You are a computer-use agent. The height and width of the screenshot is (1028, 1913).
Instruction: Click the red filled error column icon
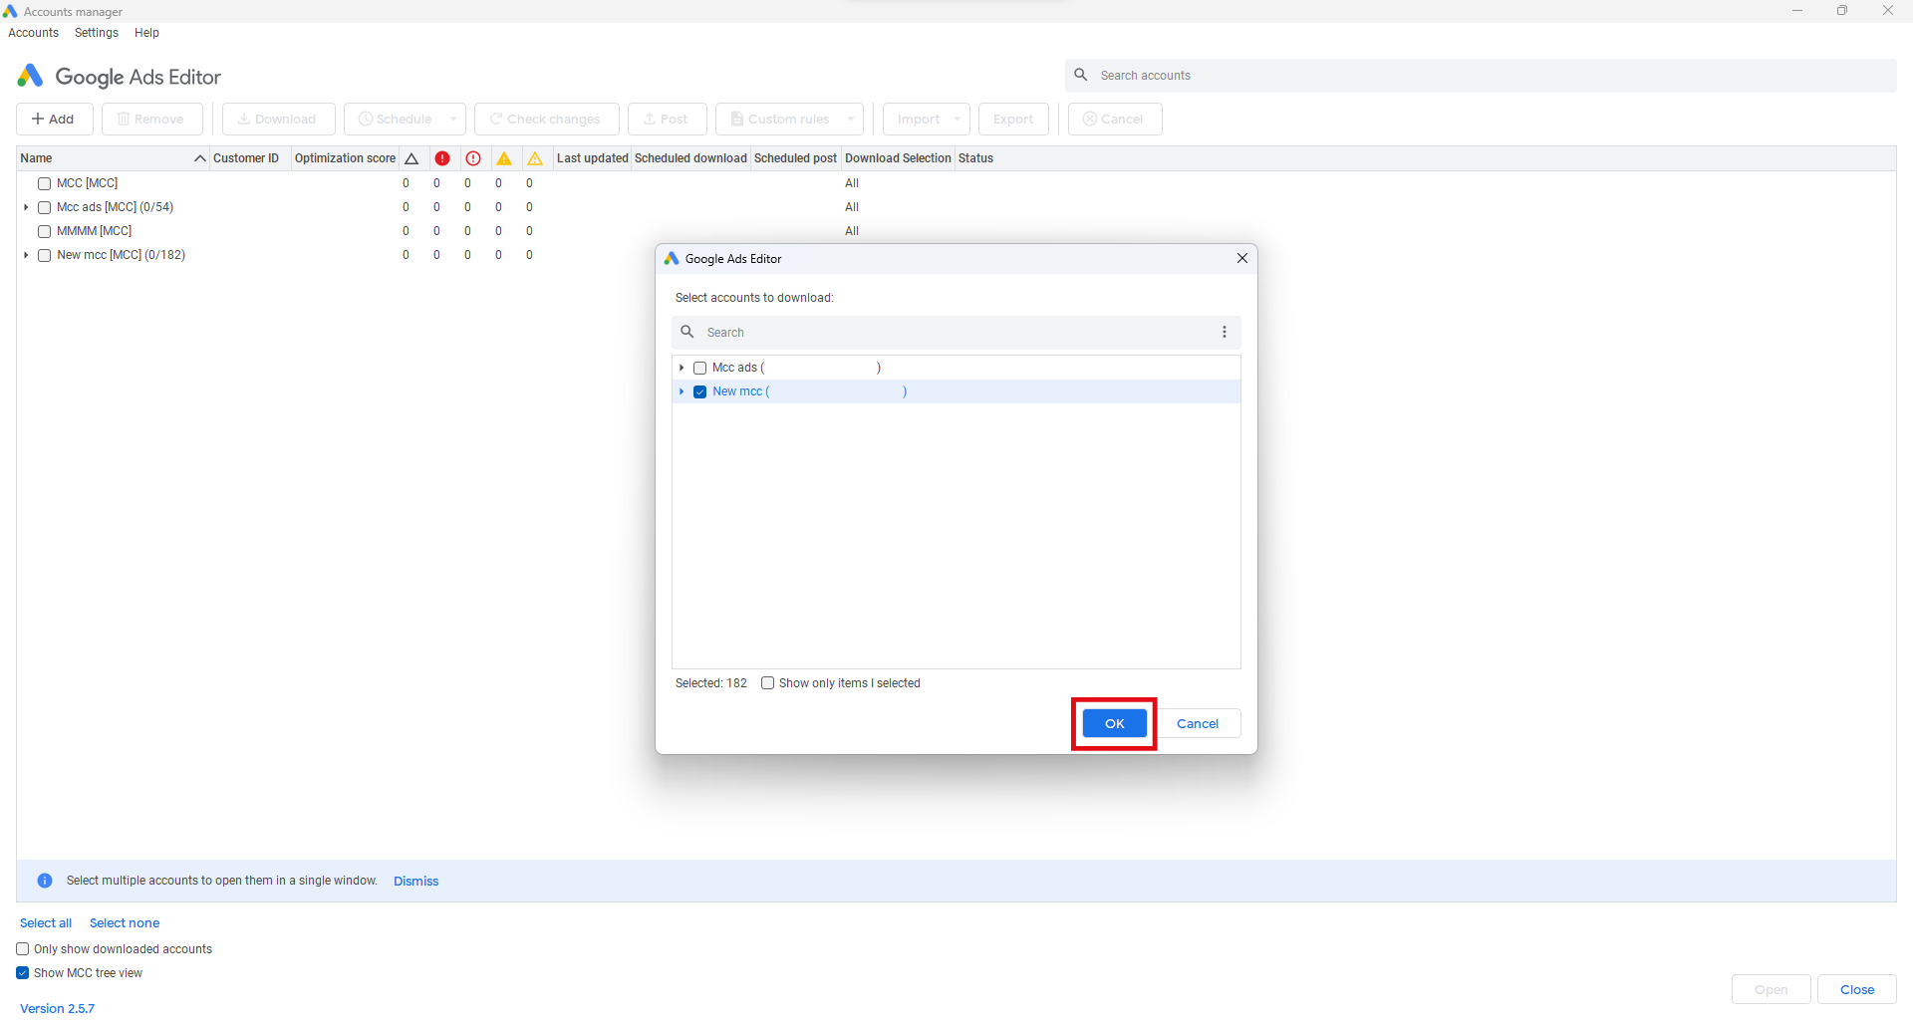point(442,158)
